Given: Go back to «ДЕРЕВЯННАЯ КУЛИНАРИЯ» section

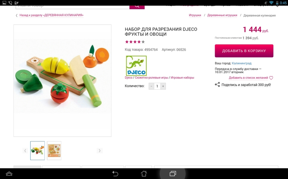Looking at the screenshot, I should point(52,15).
